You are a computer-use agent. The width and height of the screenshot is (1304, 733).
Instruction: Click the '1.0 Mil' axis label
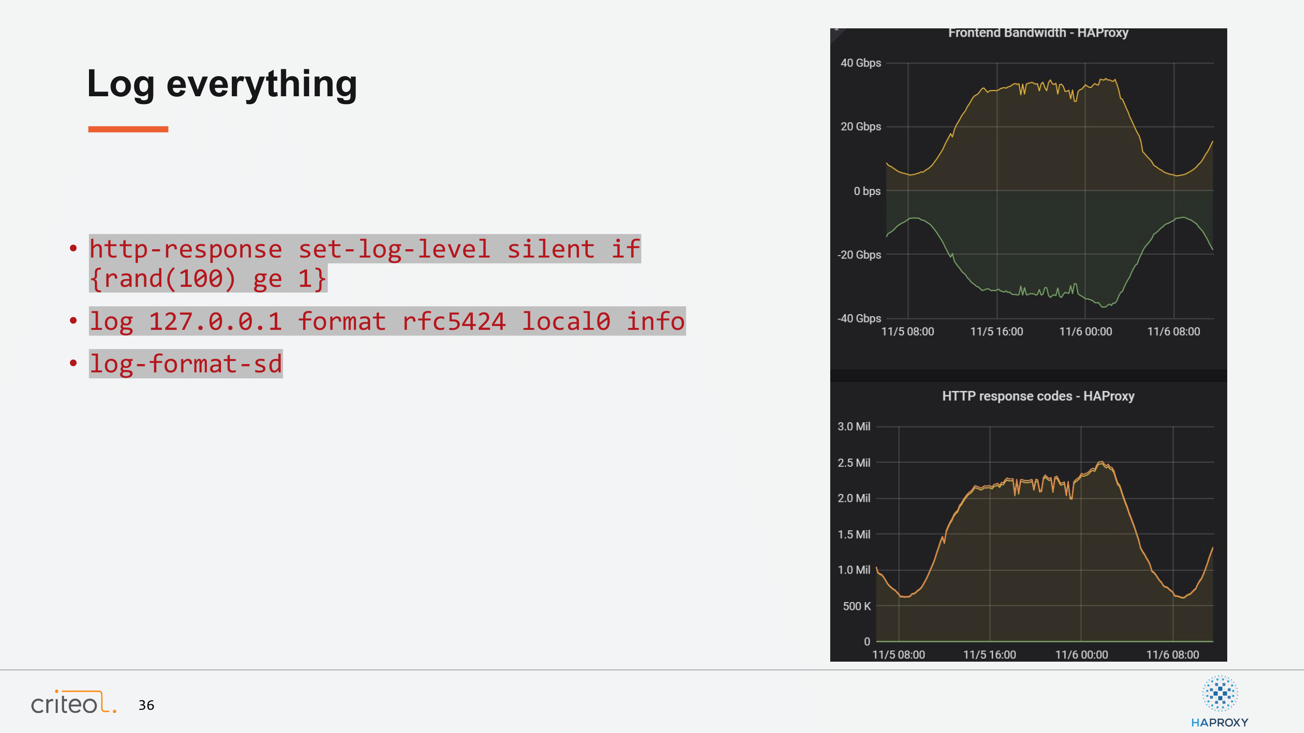tap(854, 570)
